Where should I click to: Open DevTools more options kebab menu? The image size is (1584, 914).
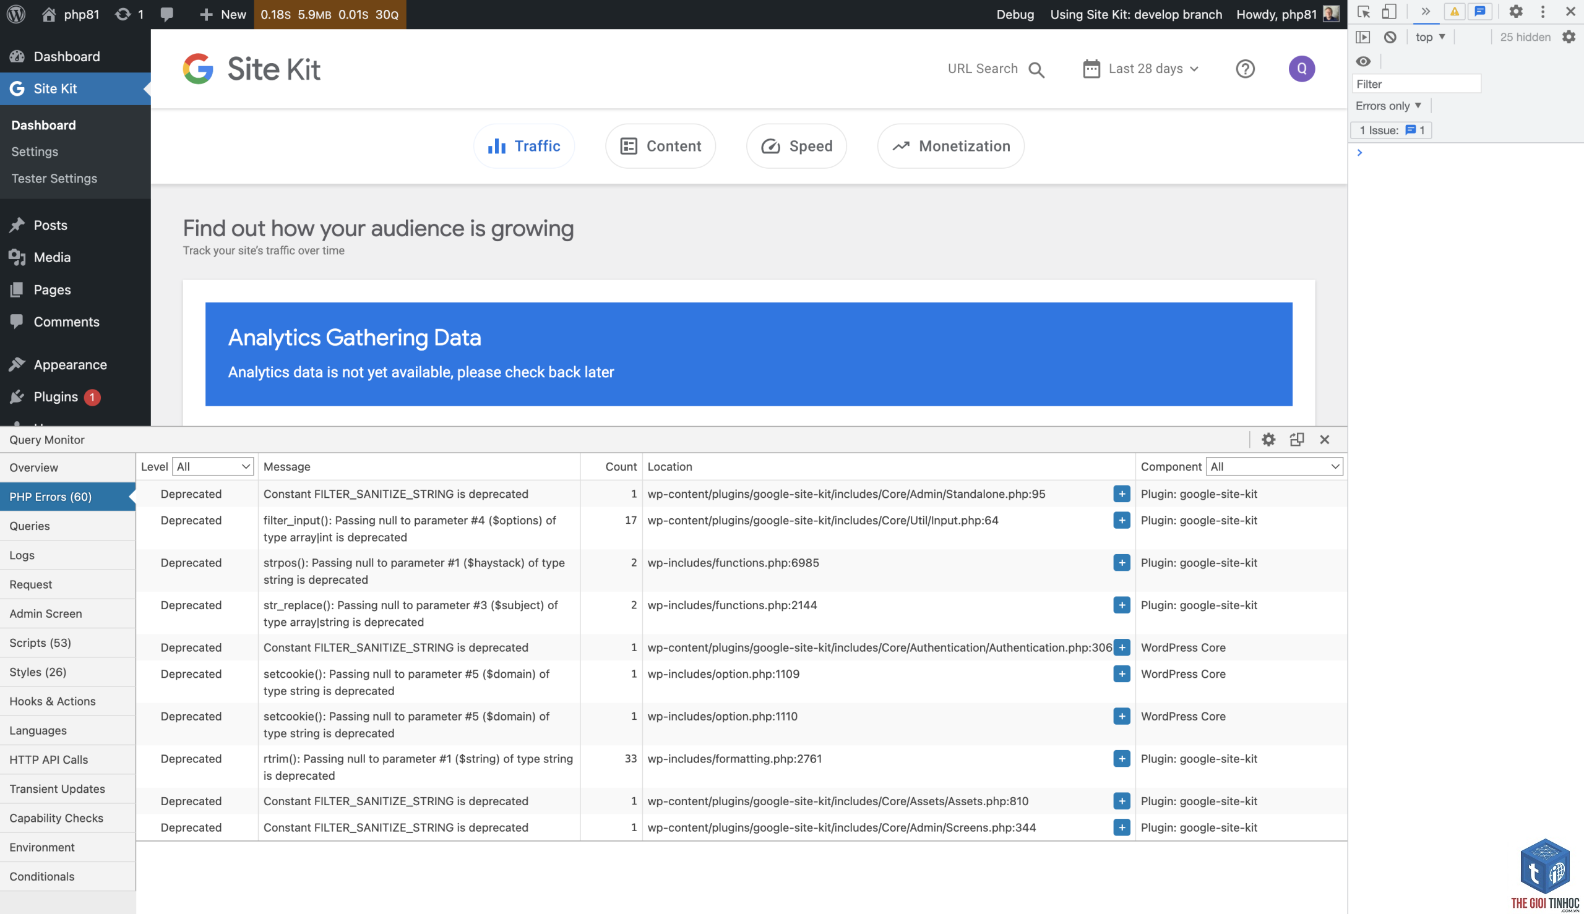point(1543,12)
